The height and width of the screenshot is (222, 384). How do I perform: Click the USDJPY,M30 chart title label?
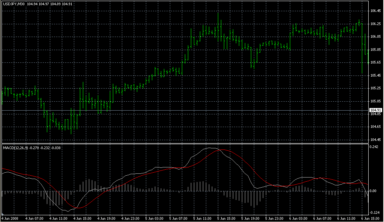click(x=14, y=4)
